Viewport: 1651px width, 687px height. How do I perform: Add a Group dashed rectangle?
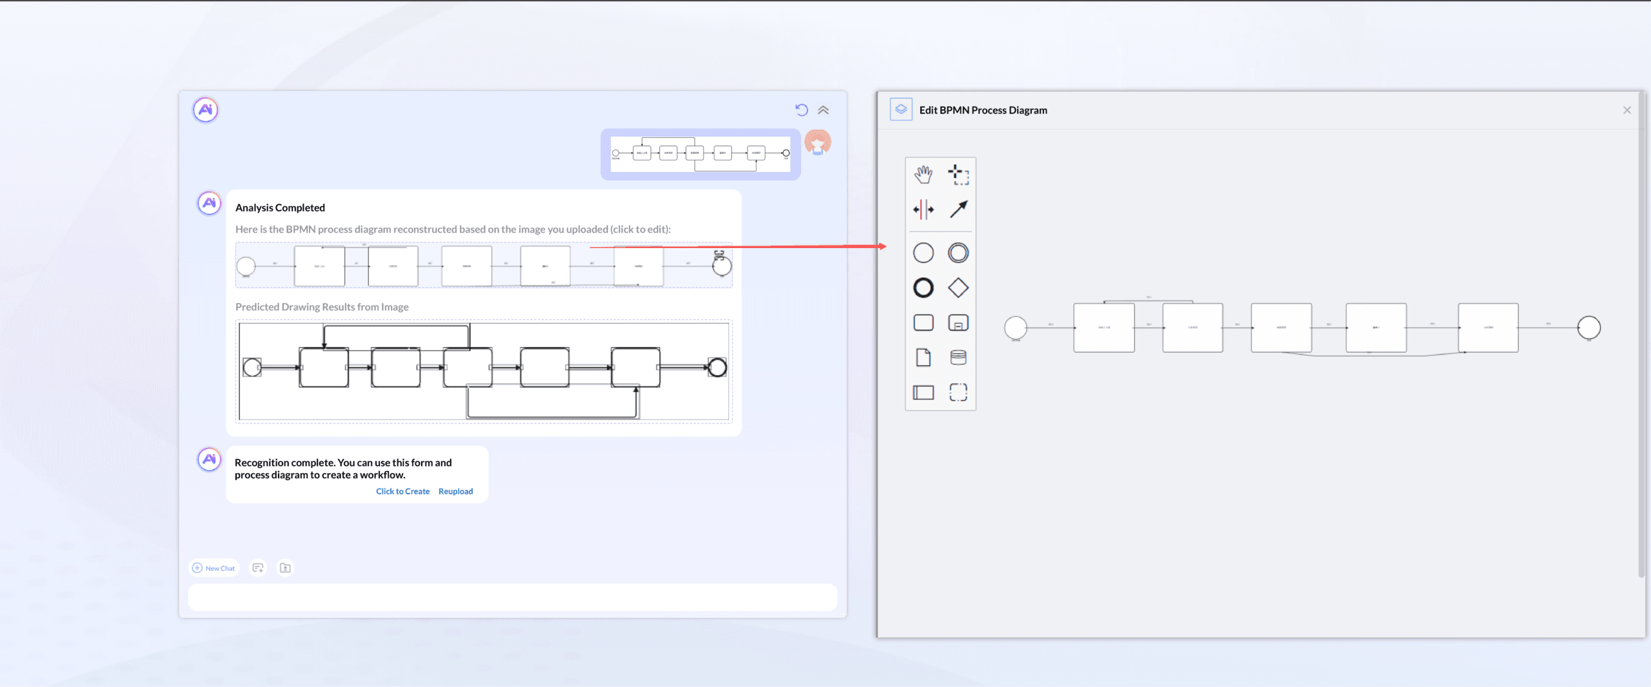pyautogui.click(x=958, y=392)
